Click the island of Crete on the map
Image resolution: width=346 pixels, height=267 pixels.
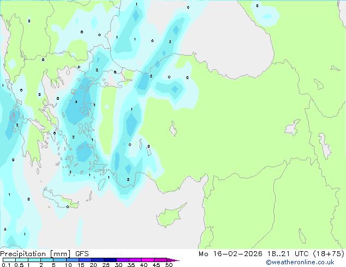point(61,198)
